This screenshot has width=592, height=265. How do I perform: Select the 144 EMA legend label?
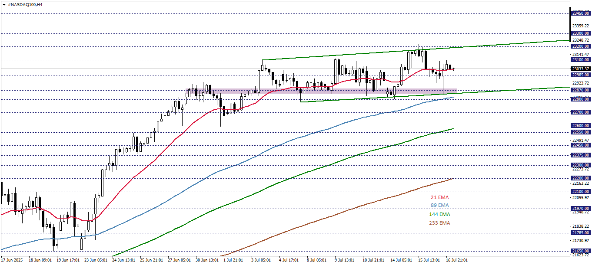coord(440,214)
